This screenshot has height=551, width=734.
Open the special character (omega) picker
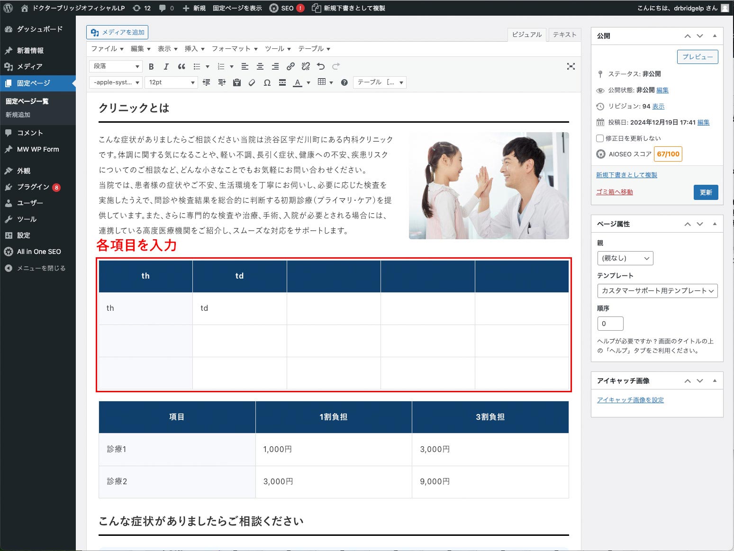click(x=267, y=82)
